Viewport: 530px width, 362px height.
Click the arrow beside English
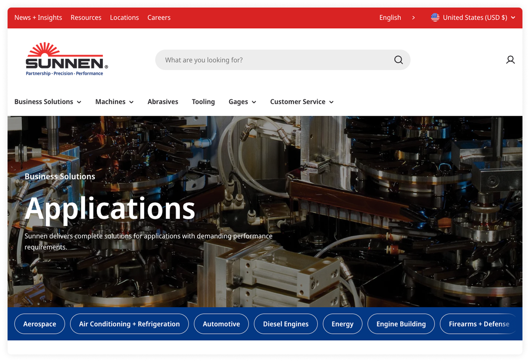(x=413, y=18)
